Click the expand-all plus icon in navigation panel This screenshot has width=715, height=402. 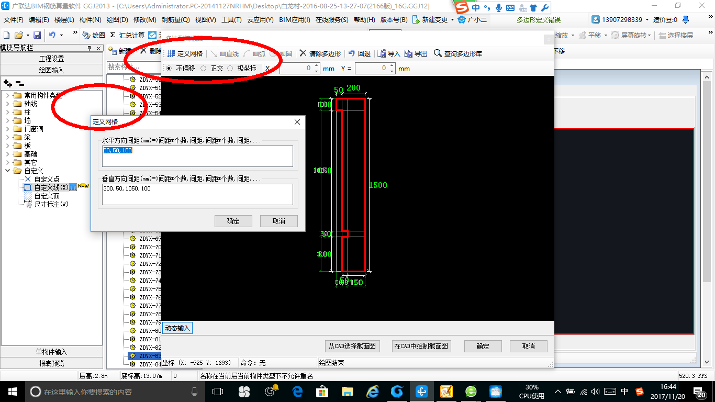(7, 83)
